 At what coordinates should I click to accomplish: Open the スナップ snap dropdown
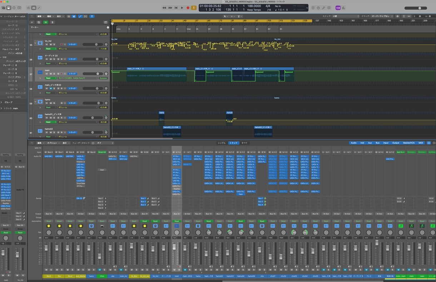(345, 16)
